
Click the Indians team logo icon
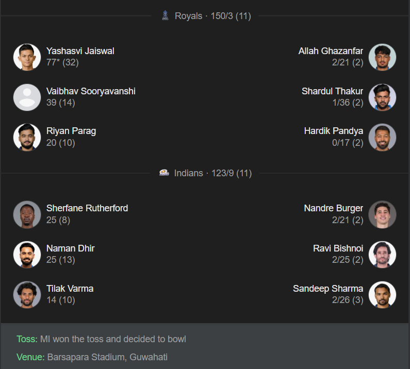click(165, 173)
